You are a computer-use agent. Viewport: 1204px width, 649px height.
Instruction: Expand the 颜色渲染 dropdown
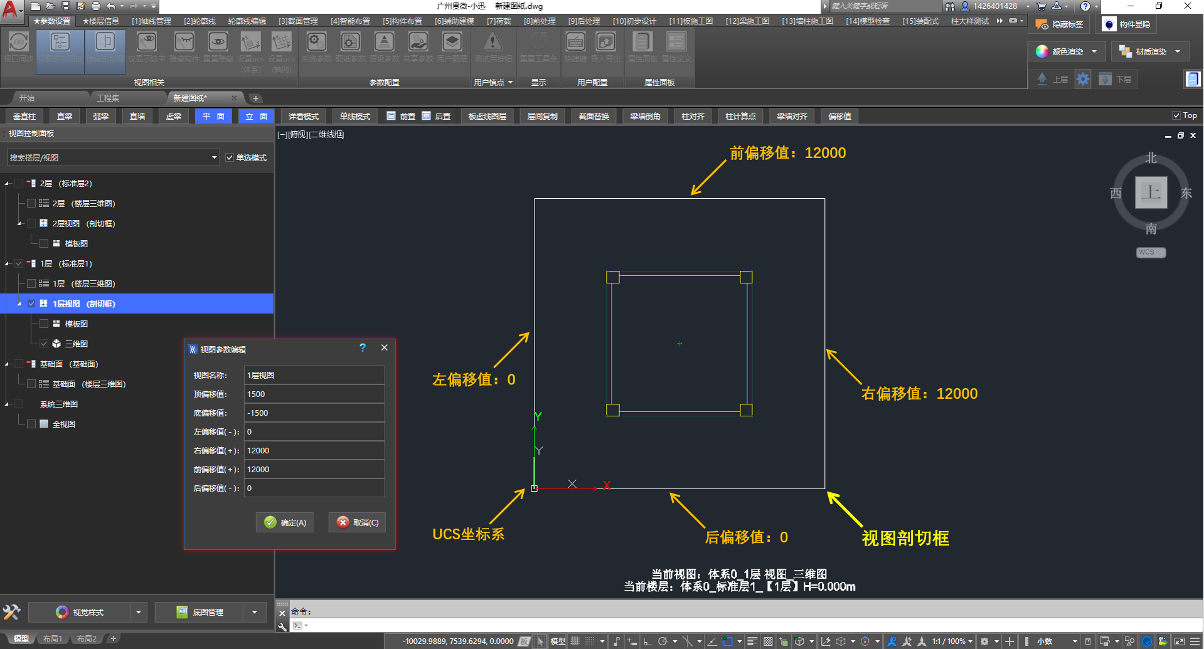pyautogui.click(x=1094, y=51)
